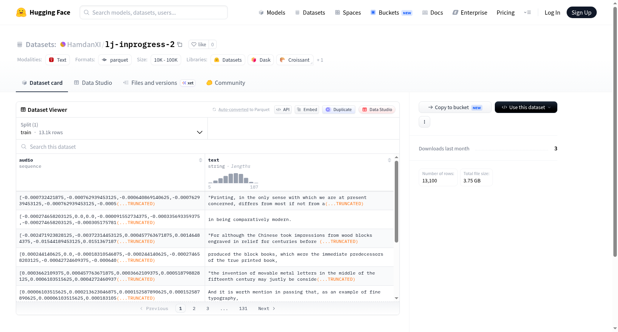Go to the Next page of rows
The width and height of the screenshot is (618, 332).
tap(267, 308)
